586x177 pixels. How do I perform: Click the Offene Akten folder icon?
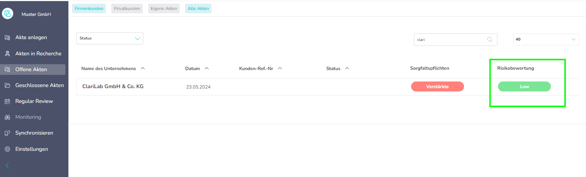point(7,69)
